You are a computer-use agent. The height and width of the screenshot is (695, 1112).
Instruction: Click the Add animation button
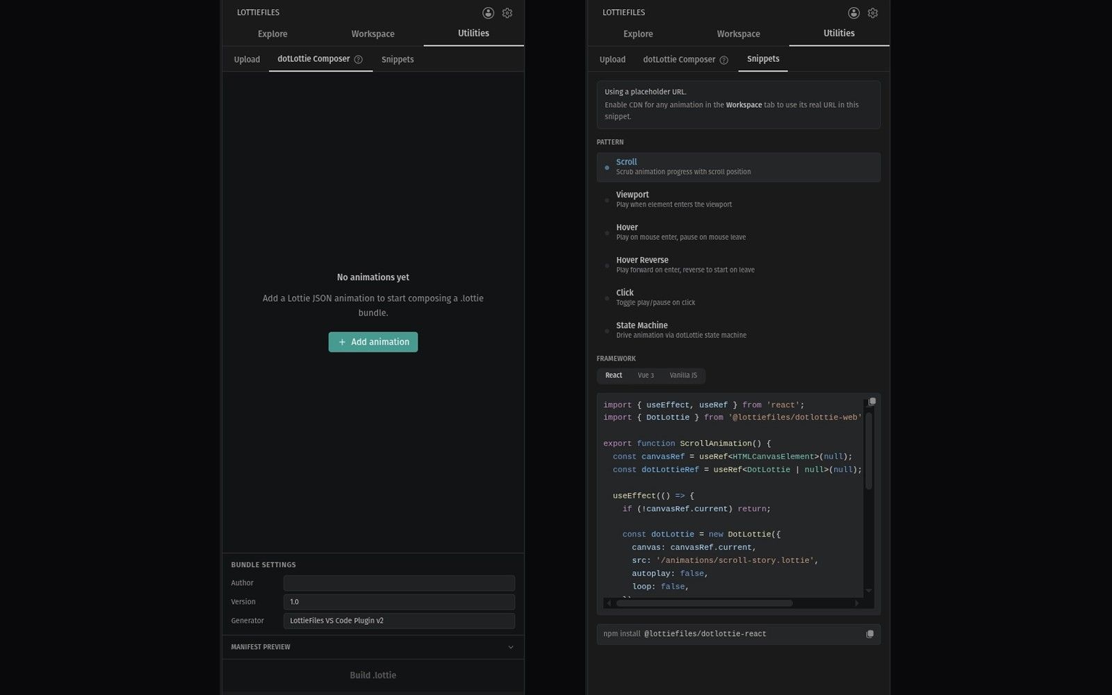373,342
